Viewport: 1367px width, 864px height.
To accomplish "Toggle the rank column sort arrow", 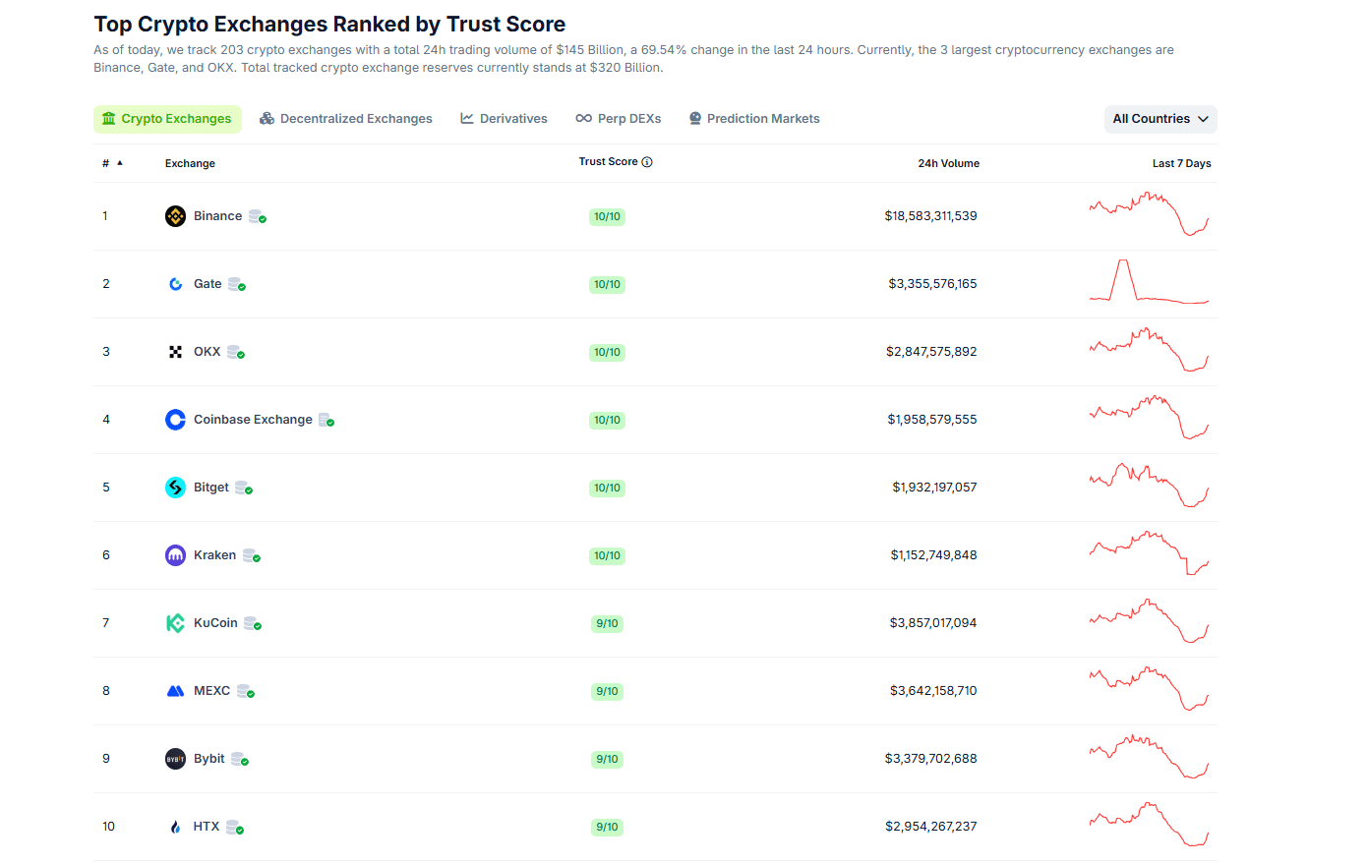I will click(119, 161).
